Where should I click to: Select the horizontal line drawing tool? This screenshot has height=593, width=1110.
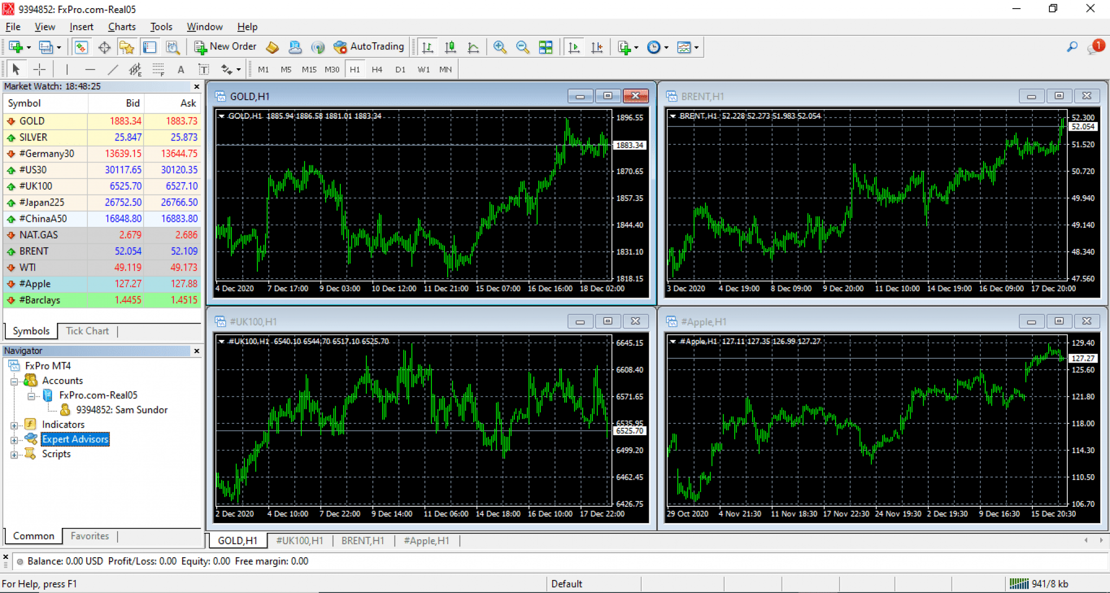[90, 69]
